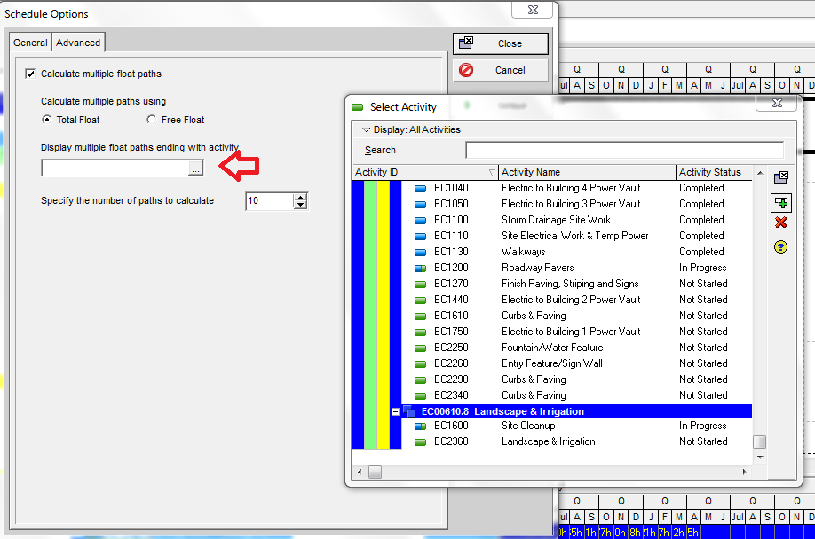
Task: Click the vertical scrollbar thumb in activity list
Action: [759, 442]
